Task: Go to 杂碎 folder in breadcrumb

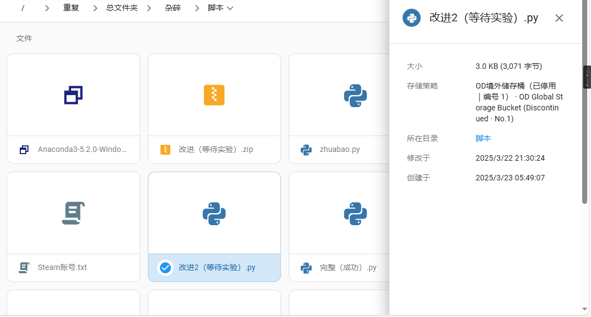Action: coord(173,8)
